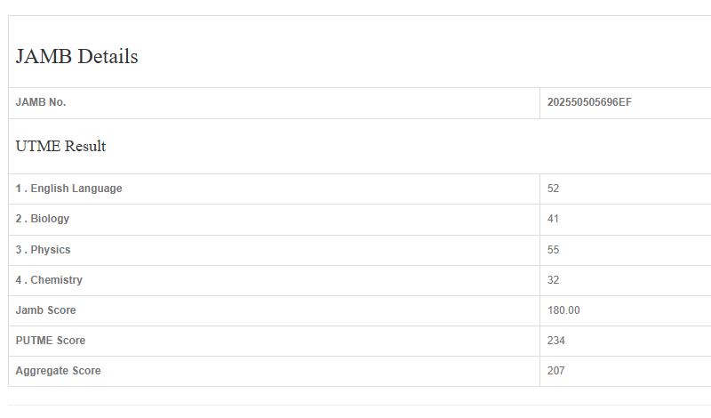
Task: Select the Jamb Score label
Action: (x=46, y=310)
